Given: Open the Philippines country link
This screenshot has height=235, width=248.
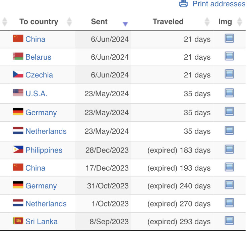Looking at the screenshot, I should tap(44, 150).
